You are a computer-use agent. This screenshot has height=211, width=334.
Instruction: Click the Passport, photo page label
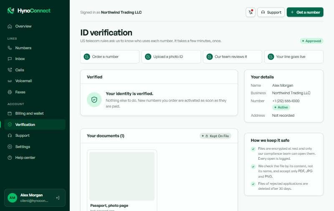pos(109,206)
